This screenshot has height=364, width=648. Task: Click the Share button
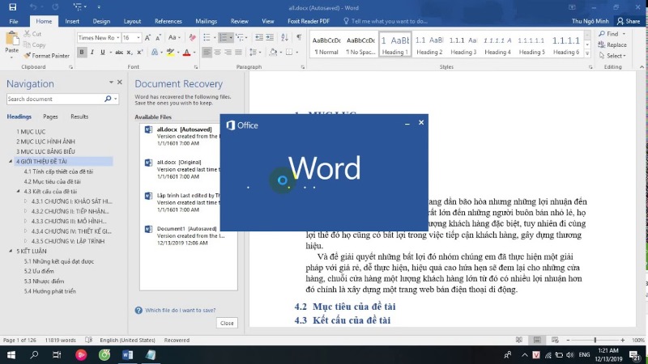[629, 21]
